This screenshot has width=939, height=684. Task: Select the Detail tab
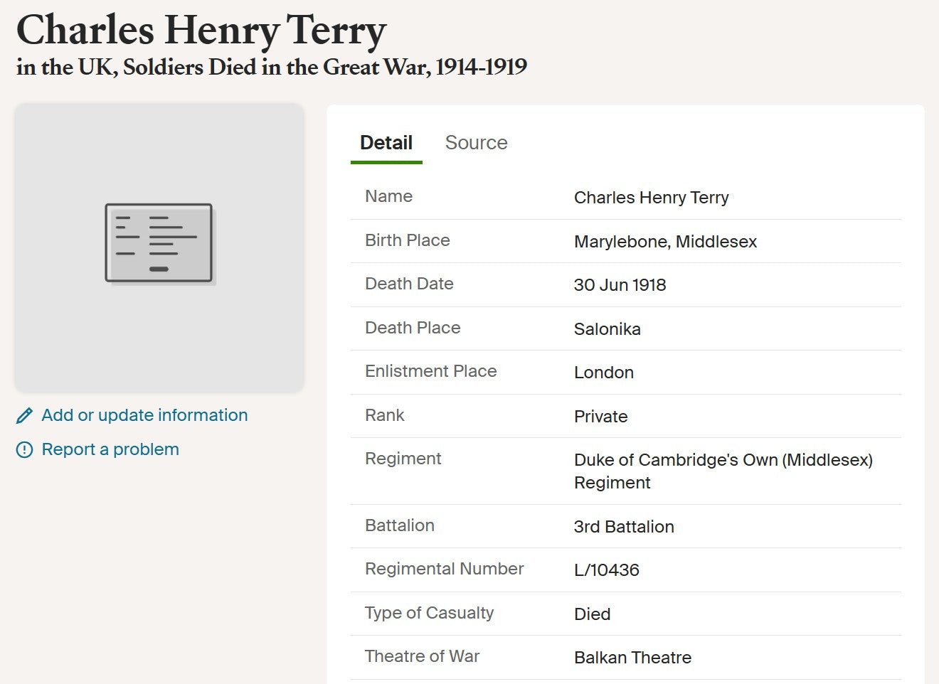coord(386,143)
